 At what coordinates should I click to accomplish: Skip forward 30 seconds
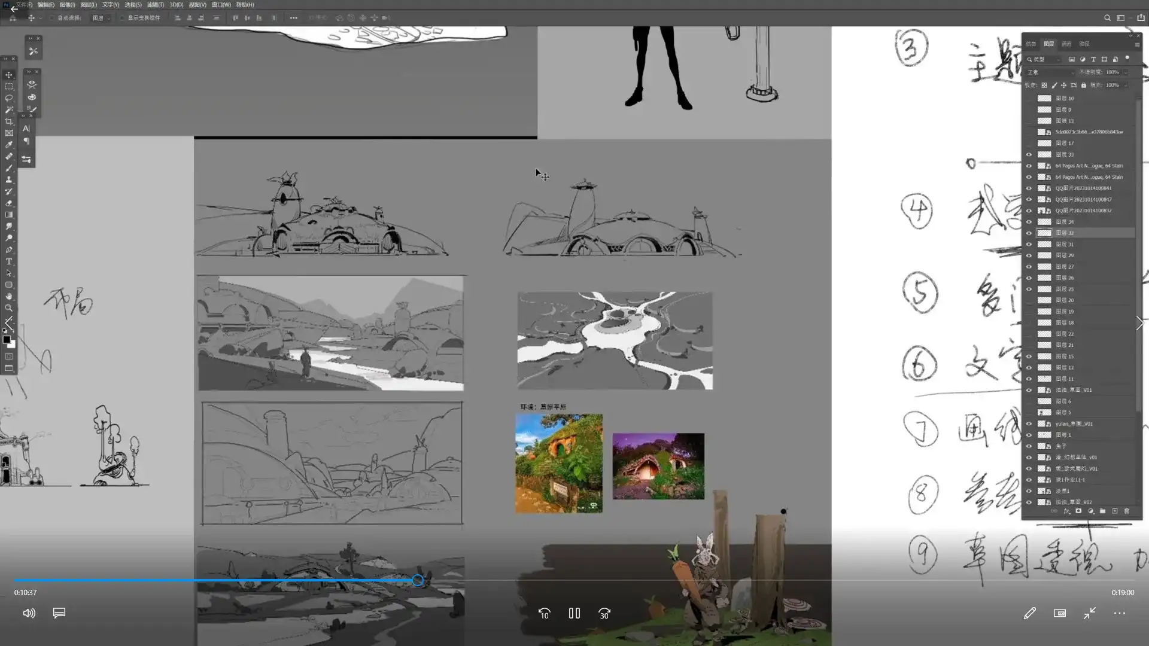(604, 613)
